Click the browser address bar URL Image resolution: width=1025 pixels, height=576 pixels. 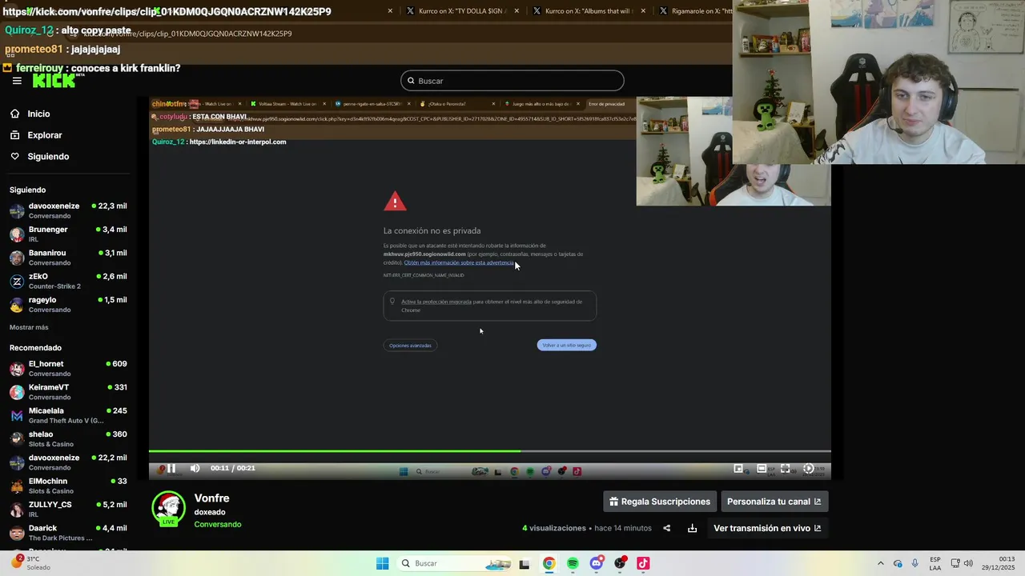[x=187, y=34]
